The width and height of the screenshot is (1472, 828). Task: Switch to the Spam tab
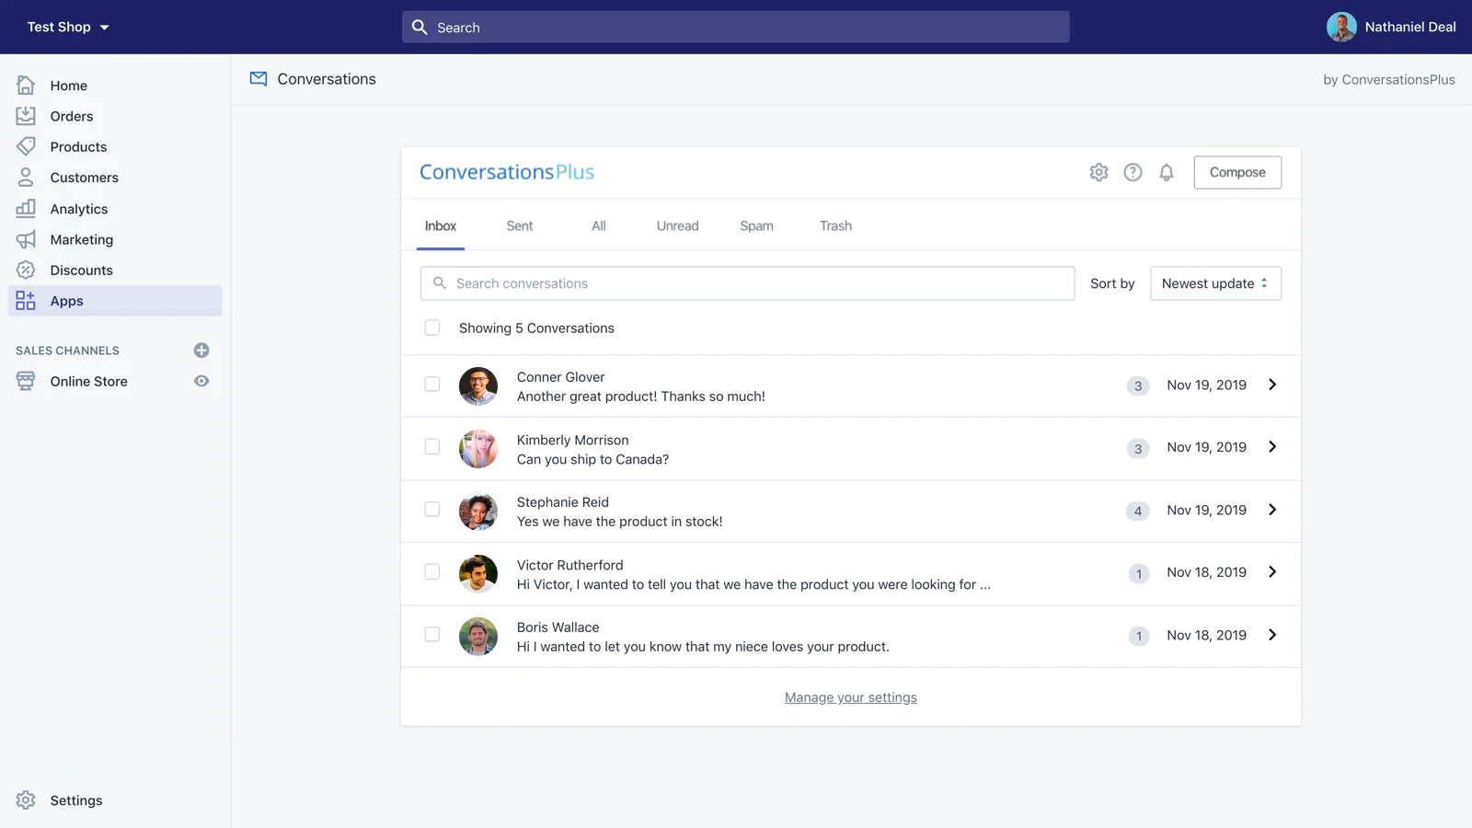[x=756, y=226]
